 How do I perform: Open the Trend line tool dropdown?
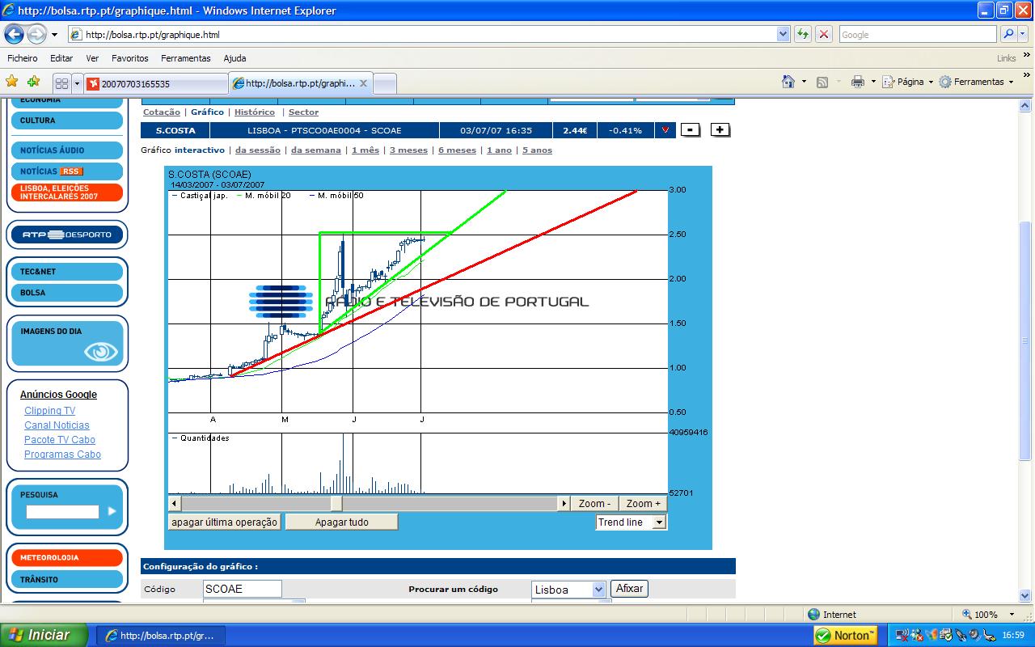(659, 522)
